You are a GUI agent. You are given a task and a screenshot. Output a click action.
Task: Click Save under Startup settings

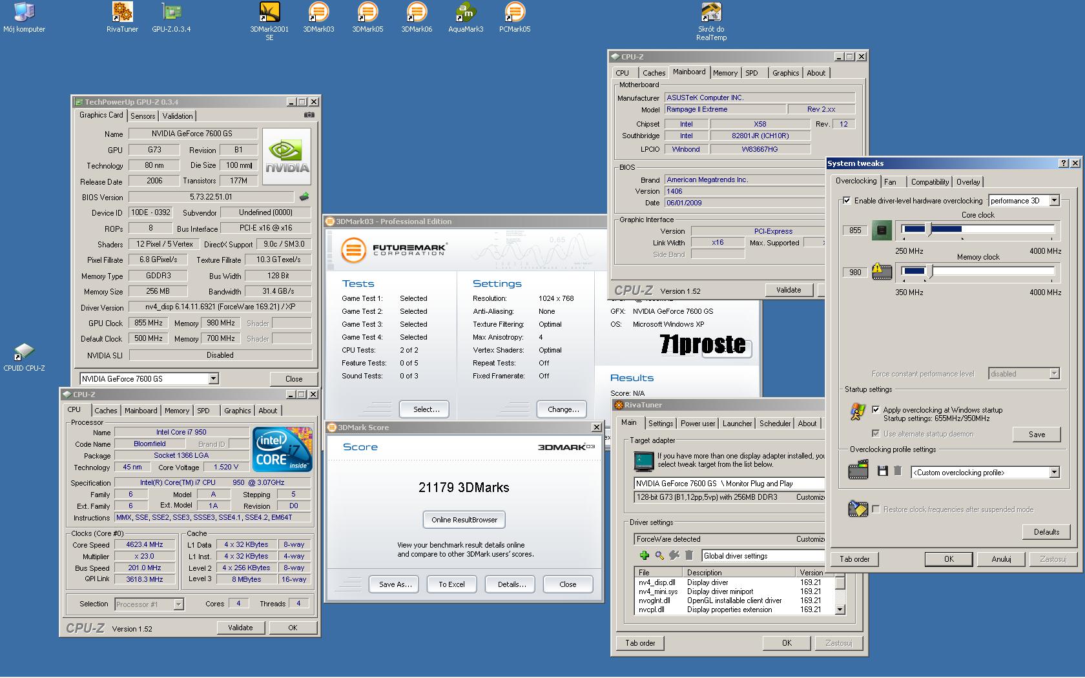coord(1037,435)
